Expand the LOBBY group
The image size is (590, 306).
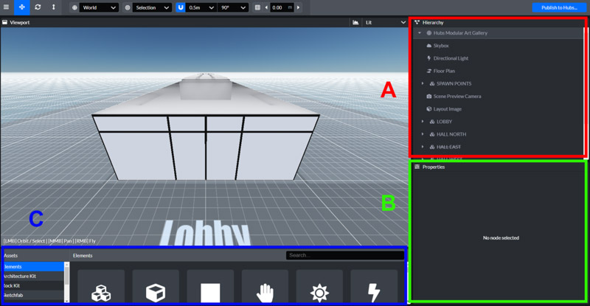(423, 122)
